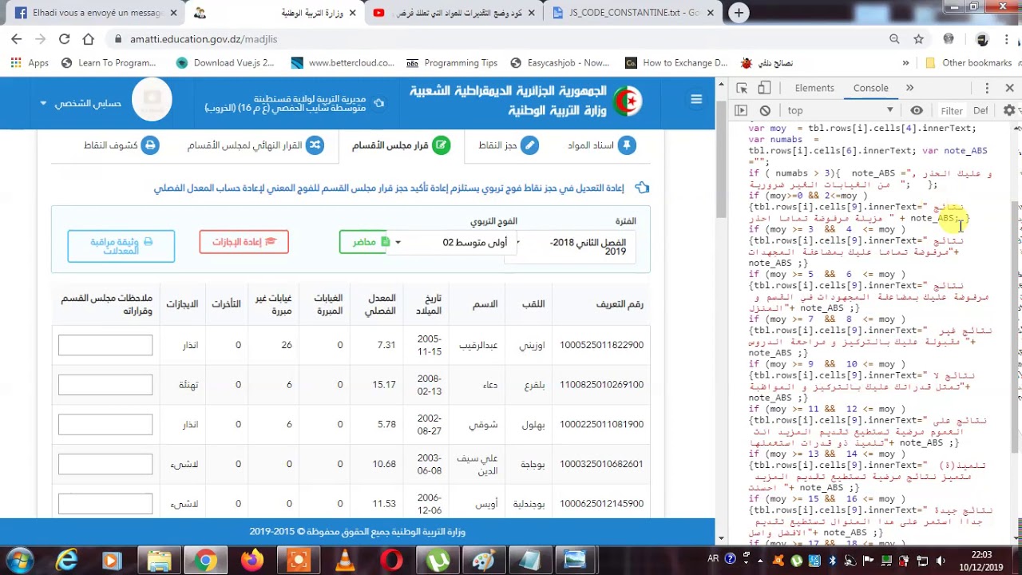Viewport: 1022px width, 575px height.
Task: Open uTorrent from the taskbar
Action: [438, 561]
